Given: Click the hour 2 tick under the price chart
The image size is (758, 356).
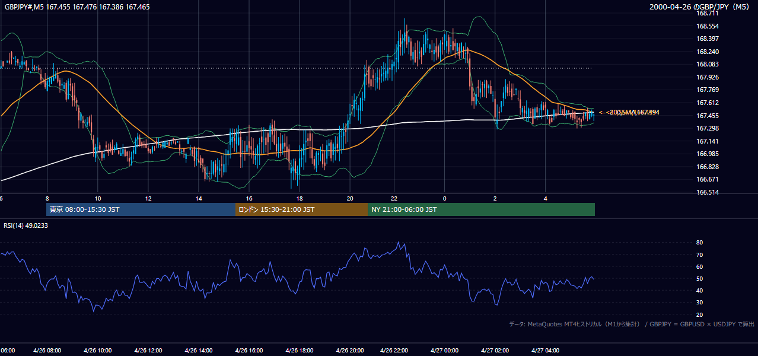Looking at the screenshot, I should coord(495,199).
